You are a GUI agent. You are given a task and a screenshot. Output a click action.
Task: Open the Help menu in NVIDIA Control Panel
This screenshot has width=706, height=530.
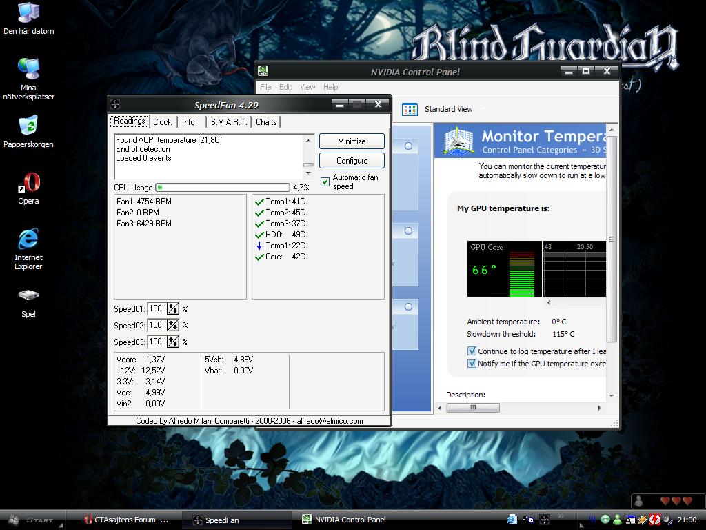pyautogui.click(x=330, y=87)
